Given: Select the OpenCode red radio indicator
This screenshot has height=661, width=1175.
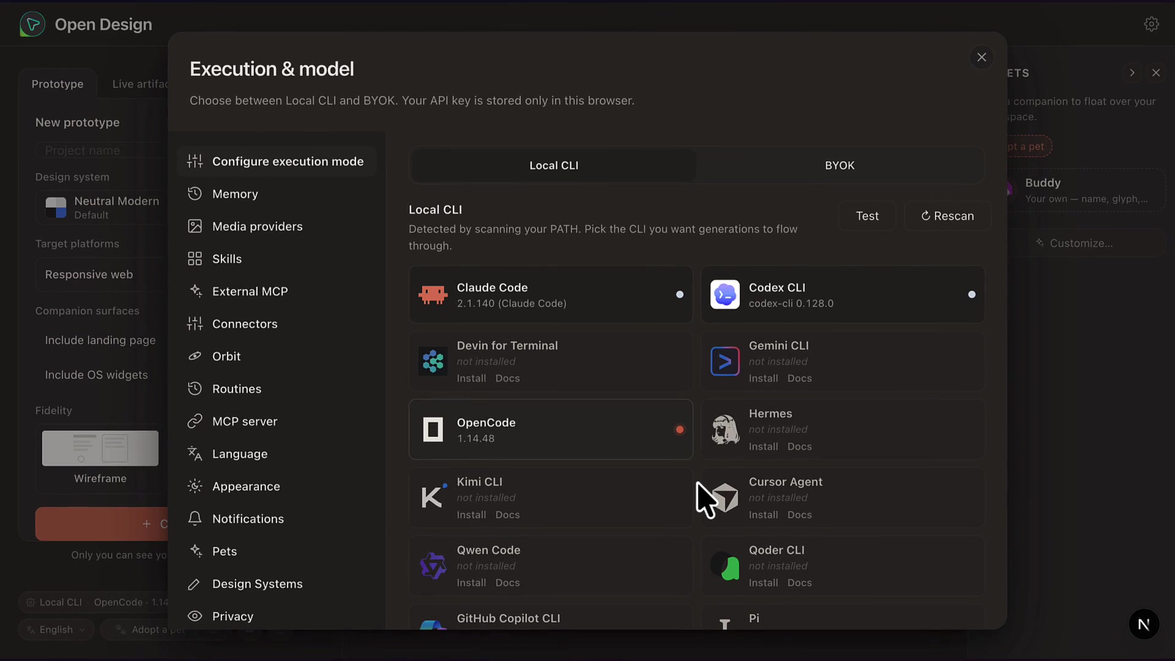Looking at the screenshot, I should [679, 430].
